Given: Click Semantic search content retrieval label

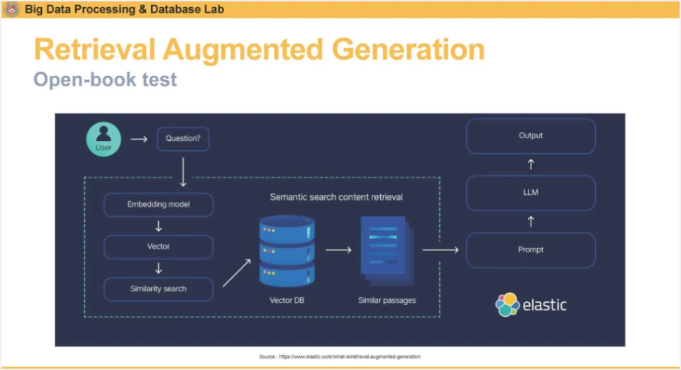Looking at the screenshot, I should click(x=336, y=197).
